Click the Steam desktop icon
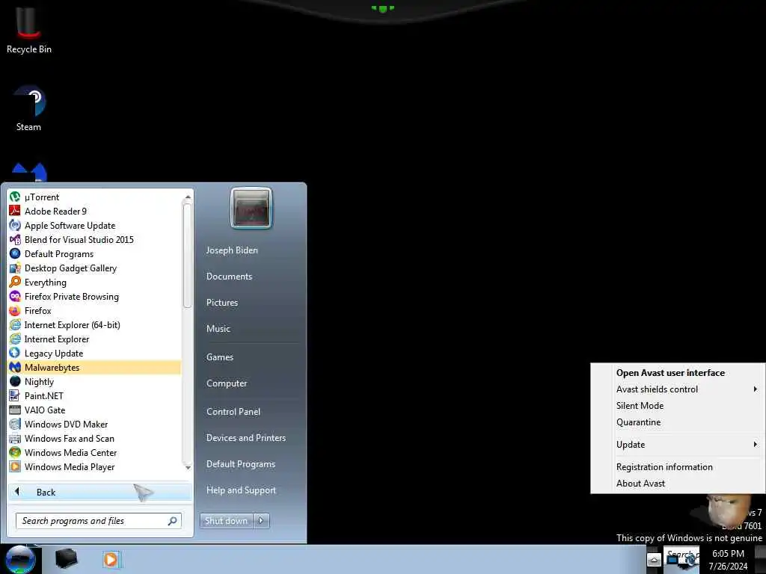 (29, 101)
